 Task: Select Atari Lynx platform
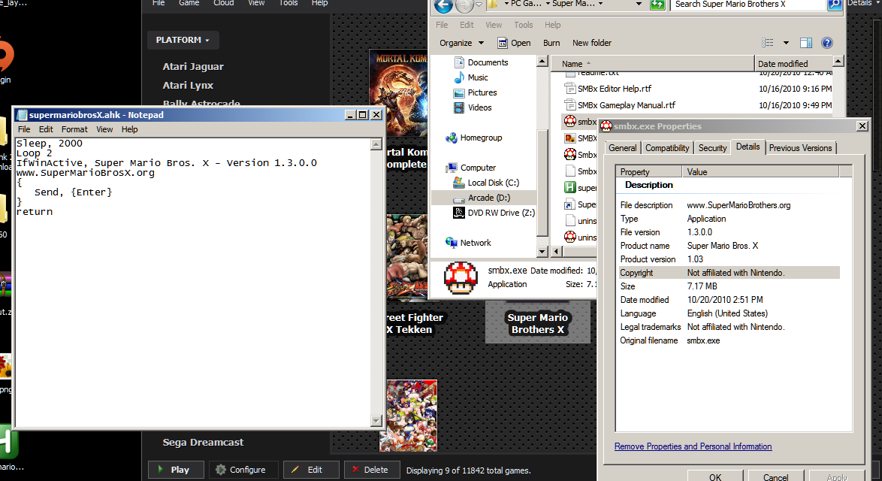click(188, 86)
